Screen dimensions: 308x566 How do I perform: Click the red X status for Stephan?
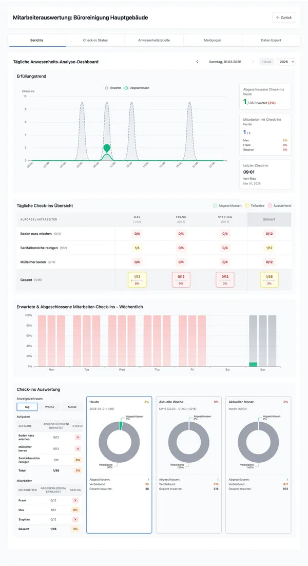pos(78,519)
